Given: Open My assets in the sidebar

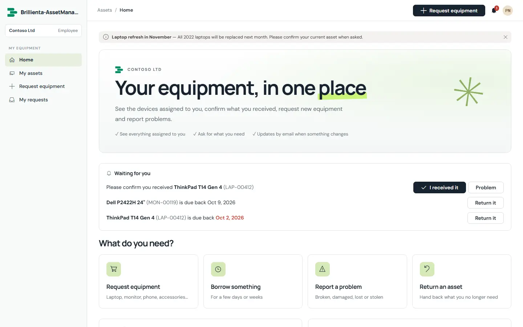Looking at the screenshot, I should coord(43,73).
